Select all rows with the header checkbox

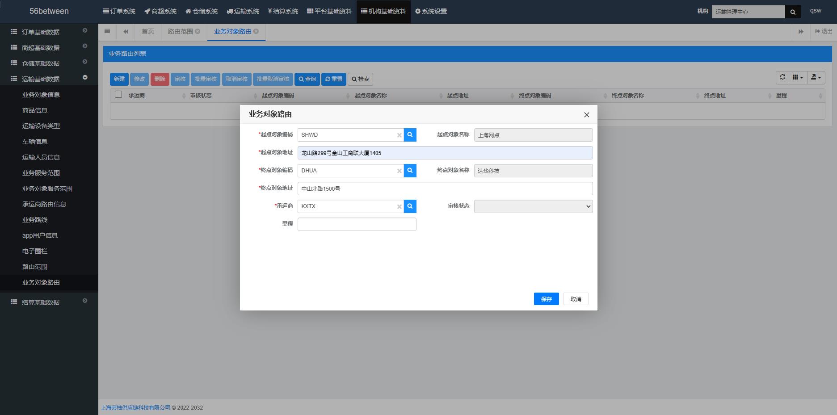(118, 94)
